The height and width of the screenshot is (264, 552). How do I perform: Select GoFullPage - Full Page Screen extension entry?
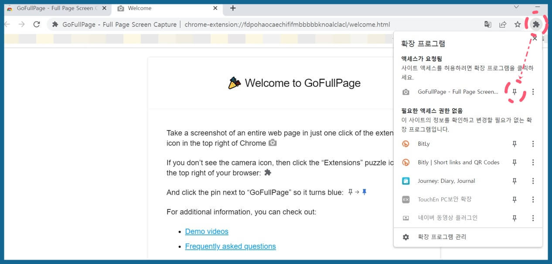(x=458, y=92)
